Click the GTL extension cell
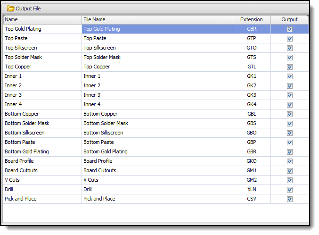The width and height of the screenshot is (319, 235). [252, 67]
